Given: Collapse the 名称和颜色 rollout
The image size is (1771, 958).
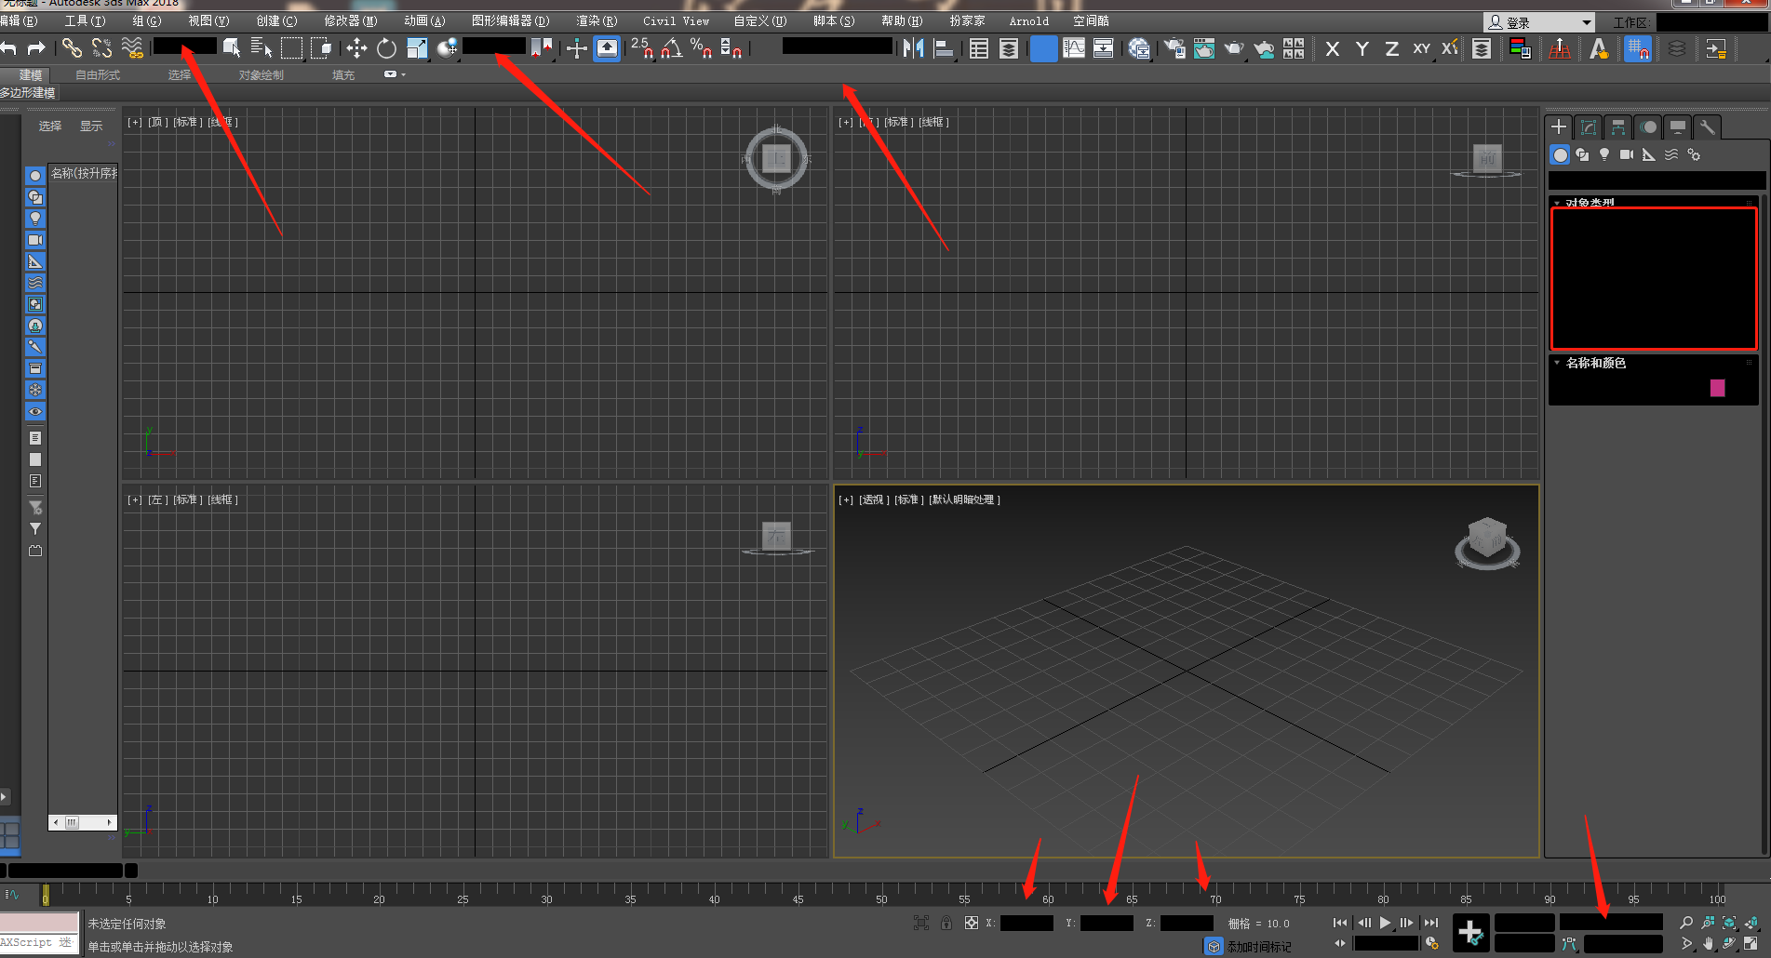Looking at the screenshot, I should click(x=1595, y=363).
